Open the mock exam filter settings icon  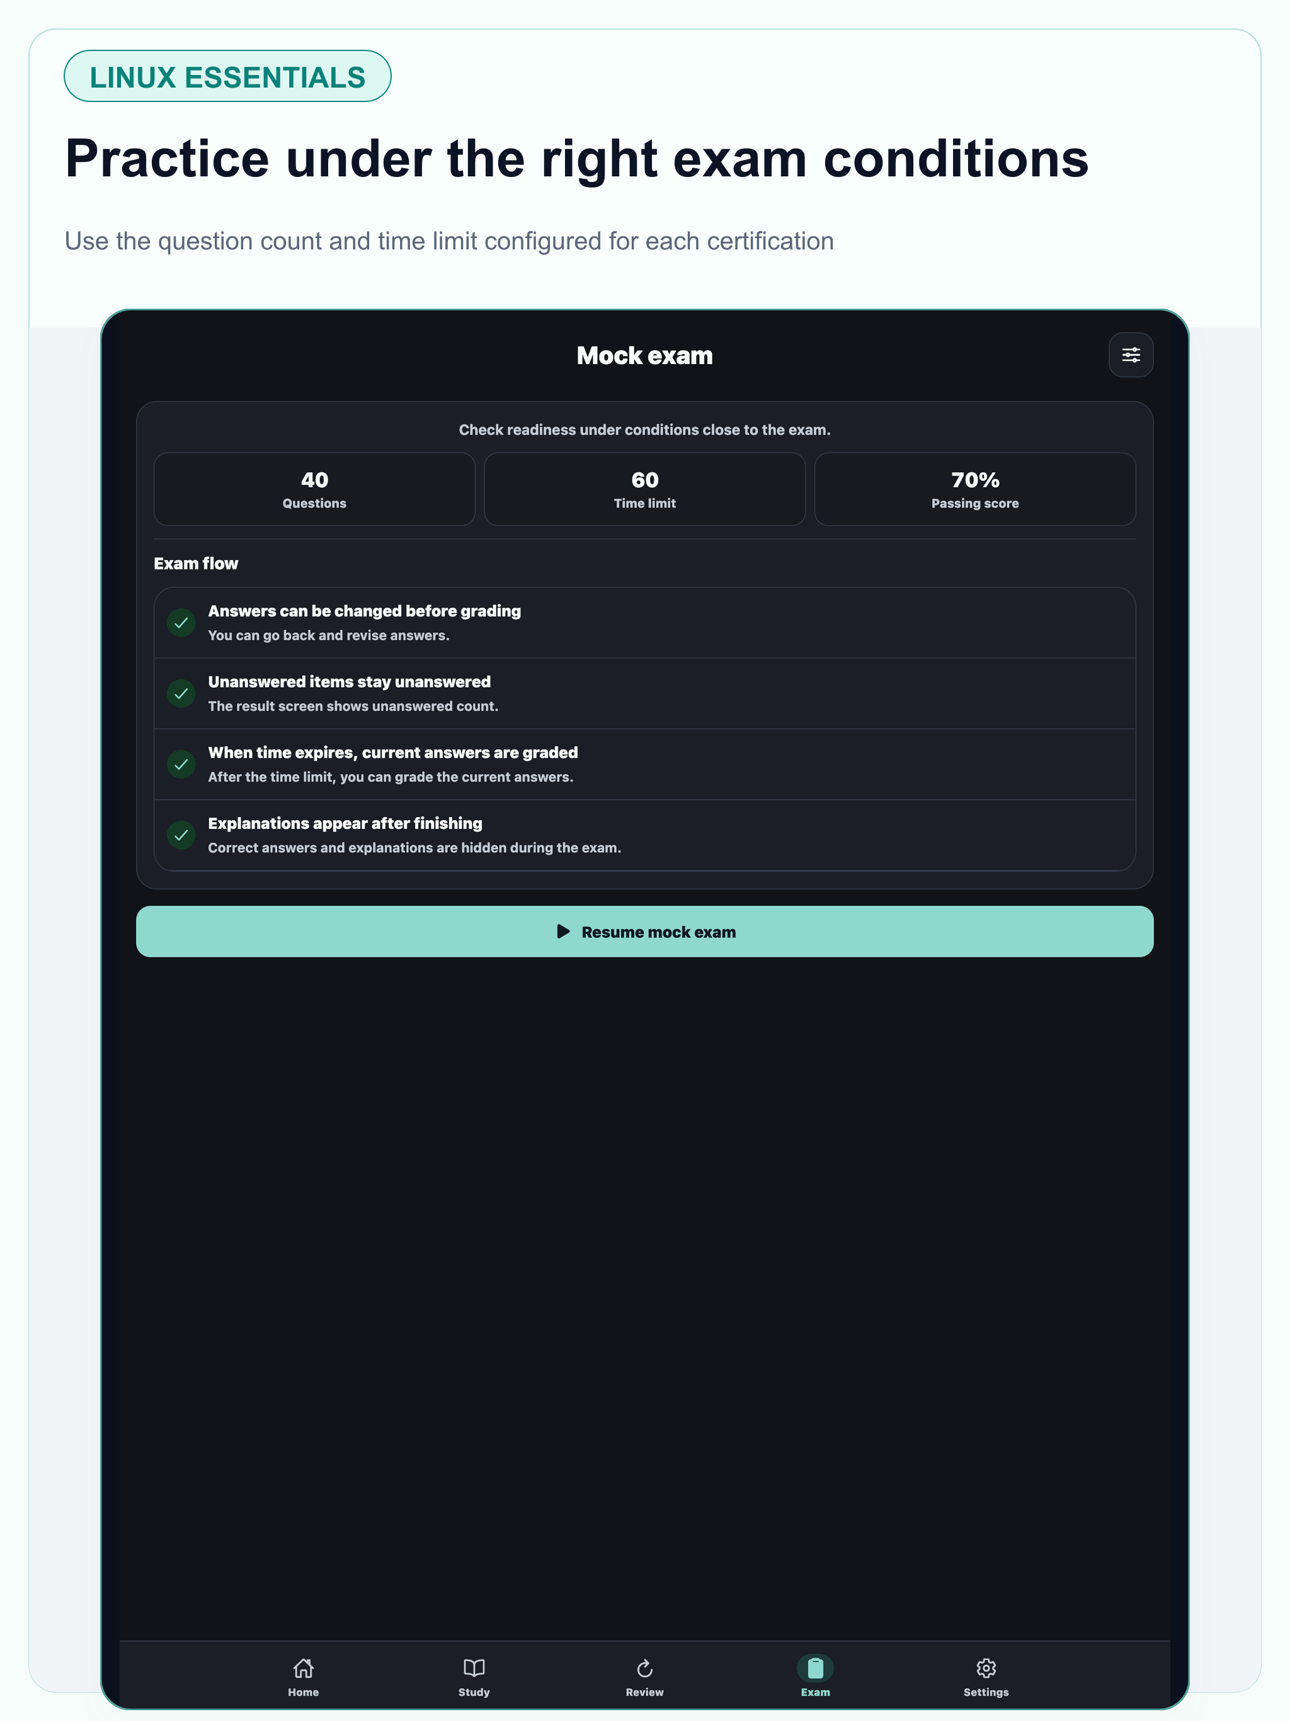point(1131,355)
